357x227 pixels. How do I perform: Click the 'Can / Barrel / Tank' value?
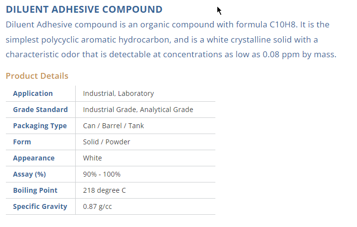(x=113, y=126)
